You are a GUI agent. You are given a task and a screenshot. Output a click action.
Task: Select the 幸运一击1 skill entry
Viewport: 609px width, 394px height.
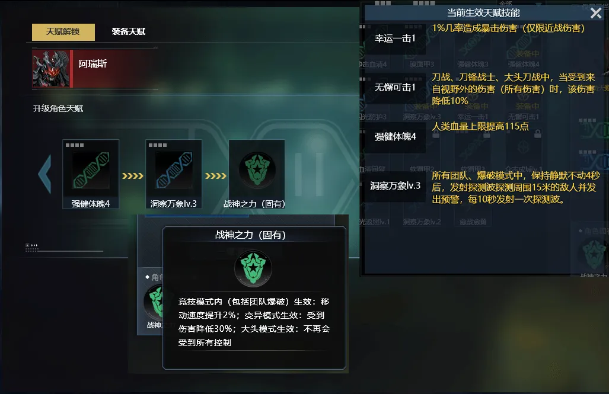click(394, 39)
